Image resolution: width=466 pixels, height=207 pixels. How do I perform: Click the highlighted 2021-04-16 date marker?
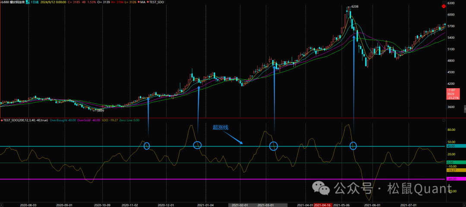coord(323,205)
